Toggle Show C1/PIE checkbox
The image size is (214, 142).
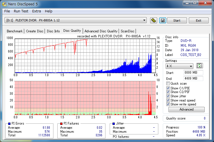168,88
